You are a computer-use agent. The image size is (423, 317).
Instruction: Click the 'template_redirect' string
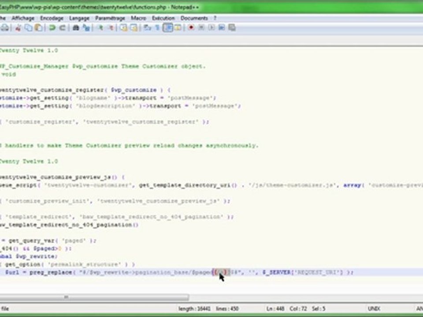tap(39, 217)
